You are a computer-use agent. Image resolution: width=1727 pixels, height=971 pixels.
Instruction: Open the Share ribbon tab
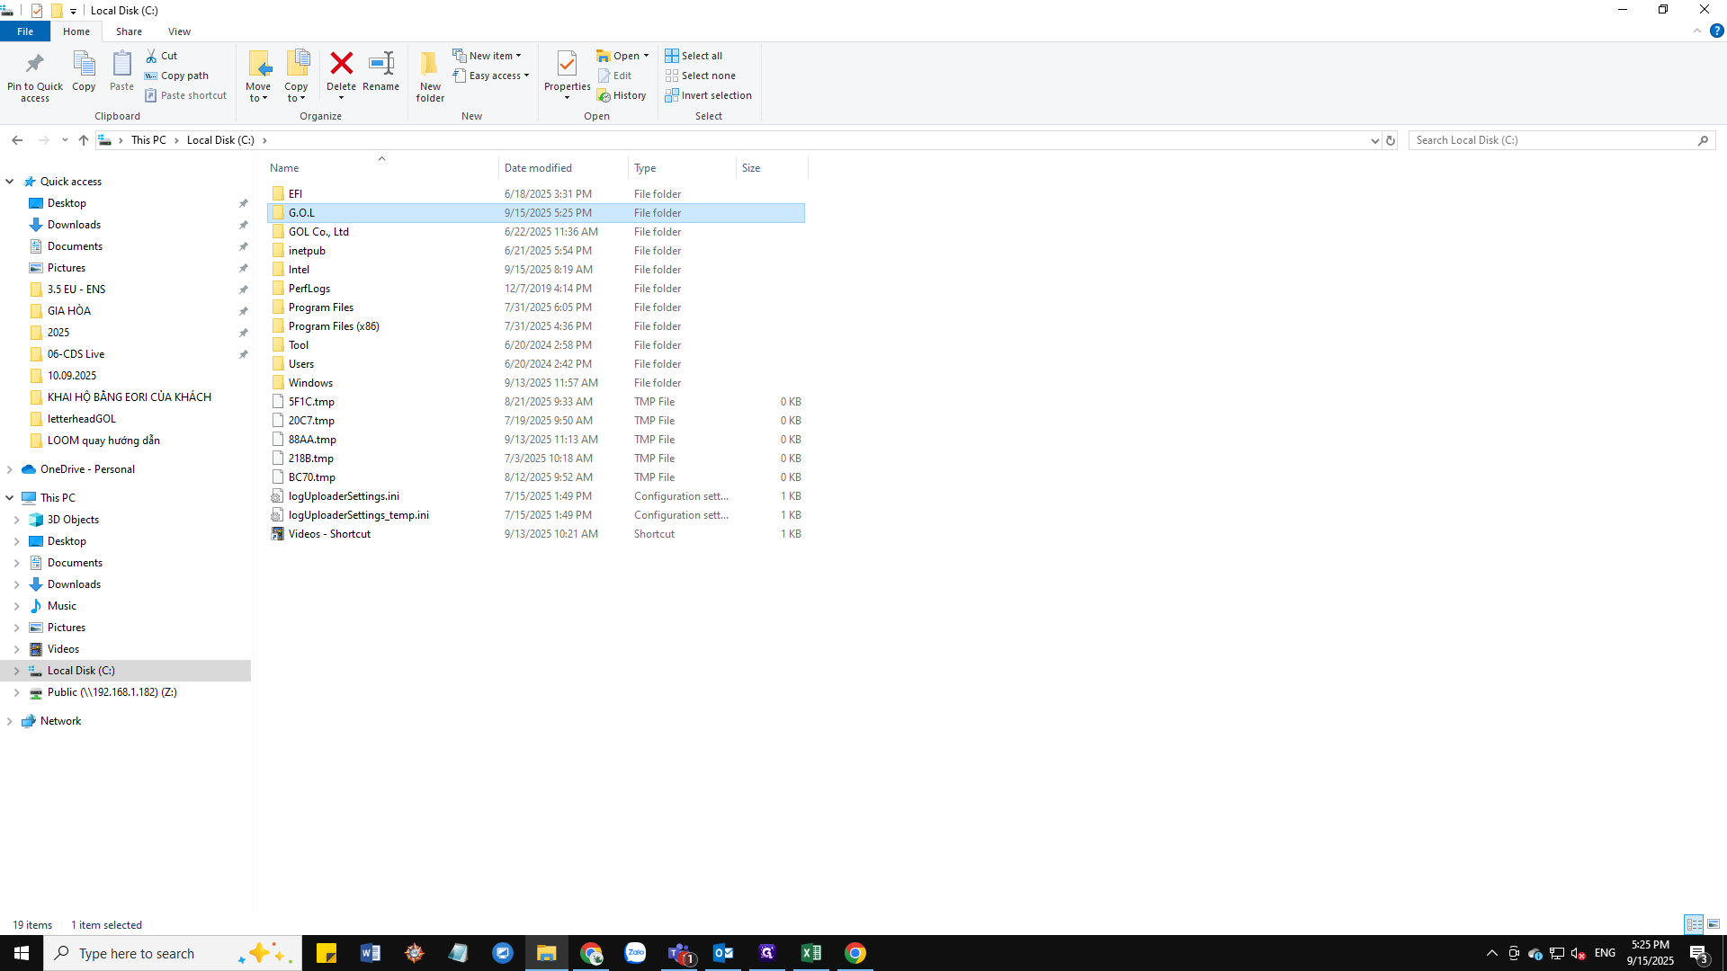[129, 31]
